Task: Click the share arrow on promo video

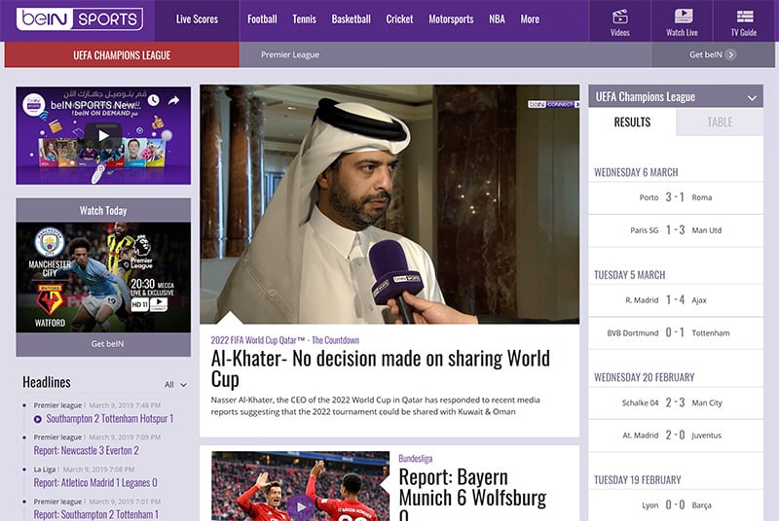Action: click(173, 101)
